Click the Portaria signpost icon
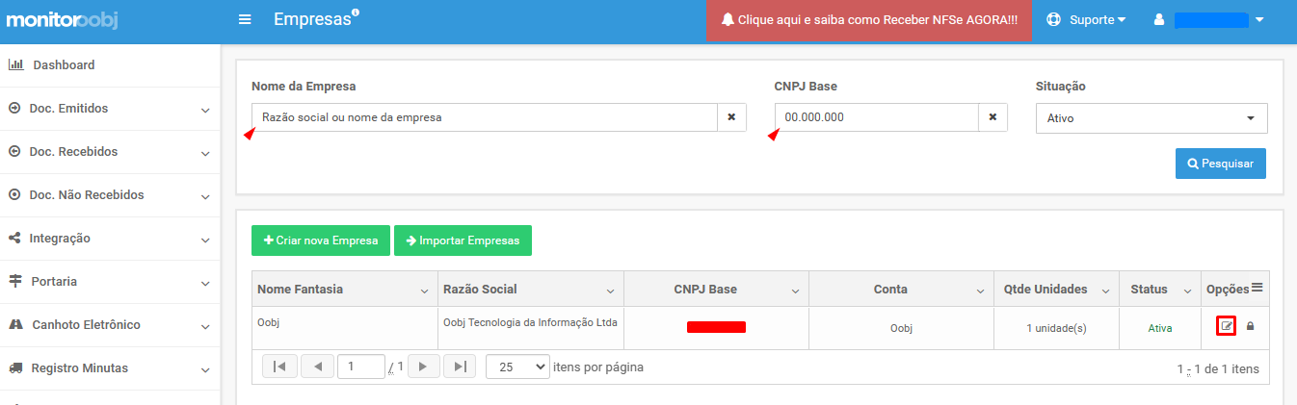This screenshot has height=405, width=1297. [14, 282]
